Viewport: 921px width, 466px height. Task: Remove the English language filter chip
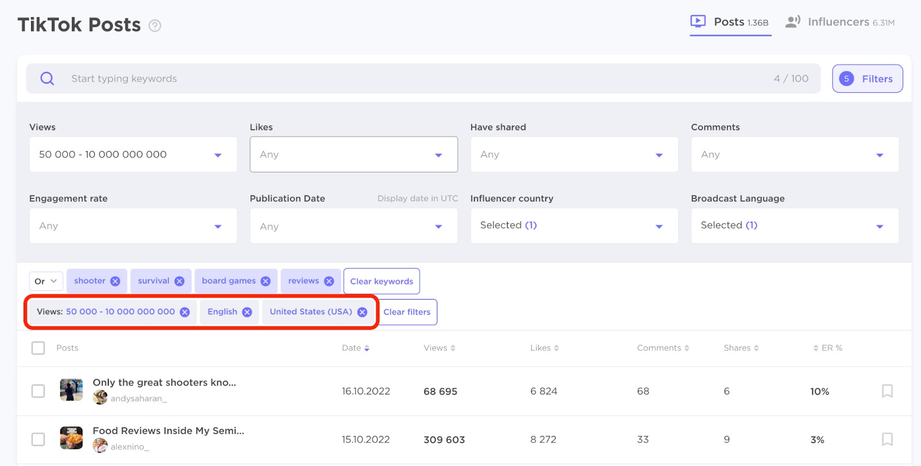[247, 312]
